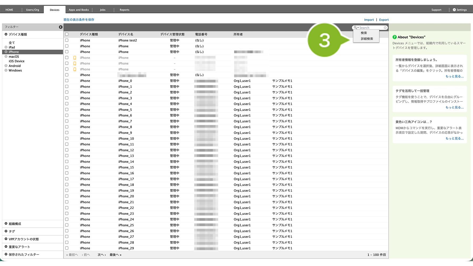Click the first orange unmanaged device icon
The height and width of the screenshot is (266, 473).
(75, 58)
